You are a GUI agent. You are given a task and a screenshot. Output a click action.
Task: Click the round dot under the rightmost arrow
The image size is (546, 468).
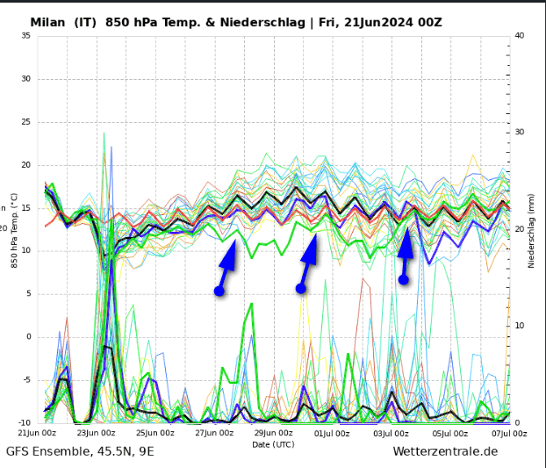404,279
